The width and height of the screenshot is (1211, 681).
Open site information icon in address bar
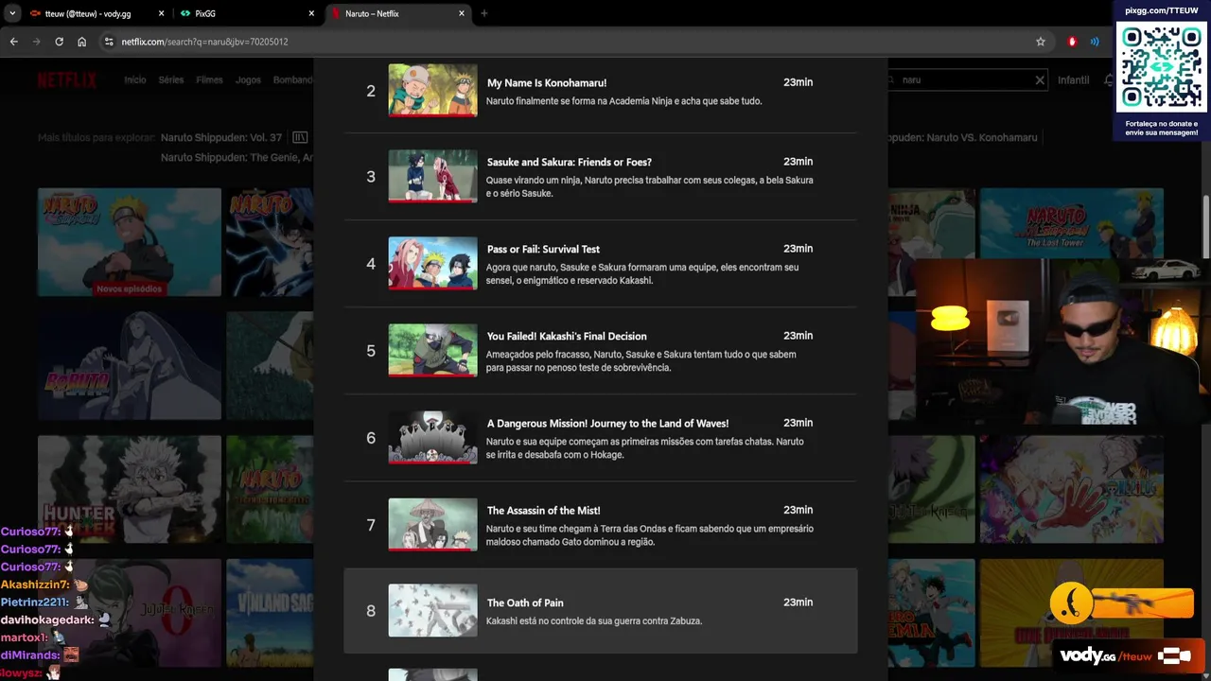(x=109, y=42)
